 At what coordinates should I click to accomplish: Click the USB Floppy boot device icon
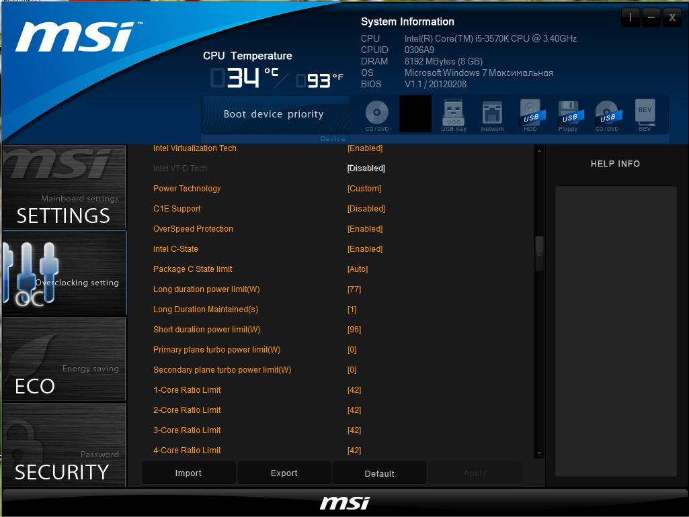[569, 113]
